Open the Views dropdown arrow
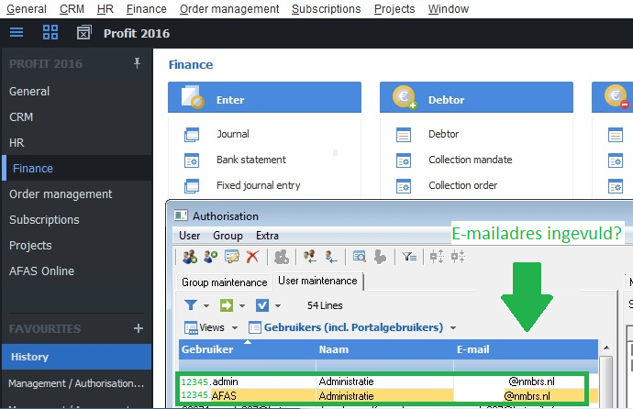This screenshot has width=633, height=409. (x=235, y=327)
